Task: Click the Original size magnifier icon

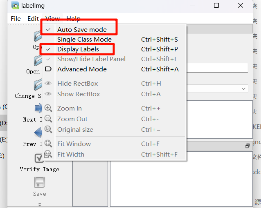Action: 48,129
